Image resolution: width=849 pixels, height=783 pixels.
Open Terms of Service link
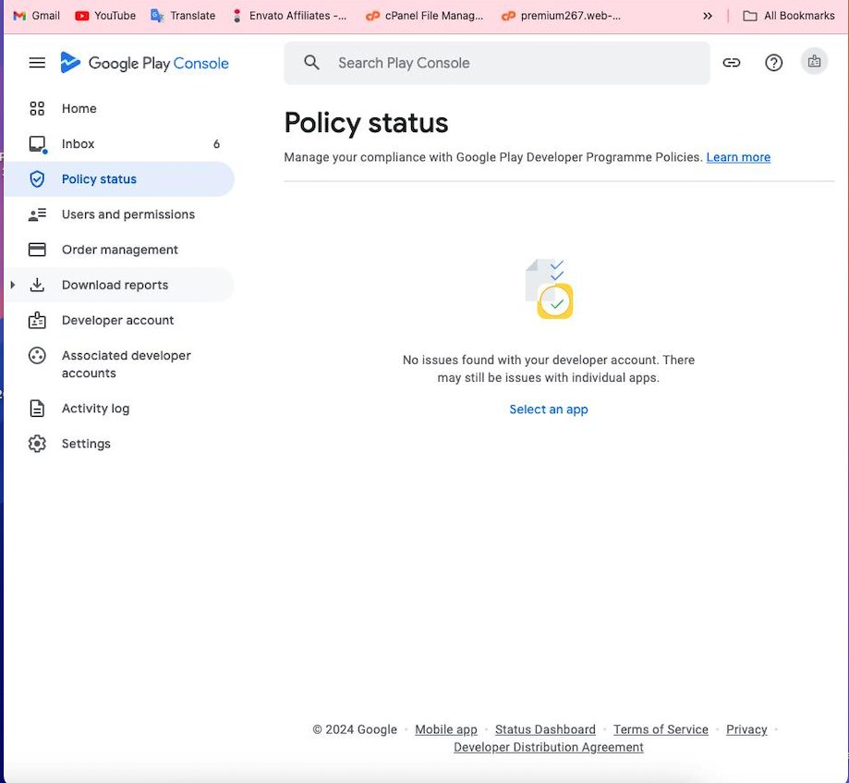point(661,729)
